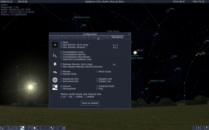This screenshot has height=130, width=209.
Task: Toggle atmosphere toolbar icon
Action: coord(30,128)
